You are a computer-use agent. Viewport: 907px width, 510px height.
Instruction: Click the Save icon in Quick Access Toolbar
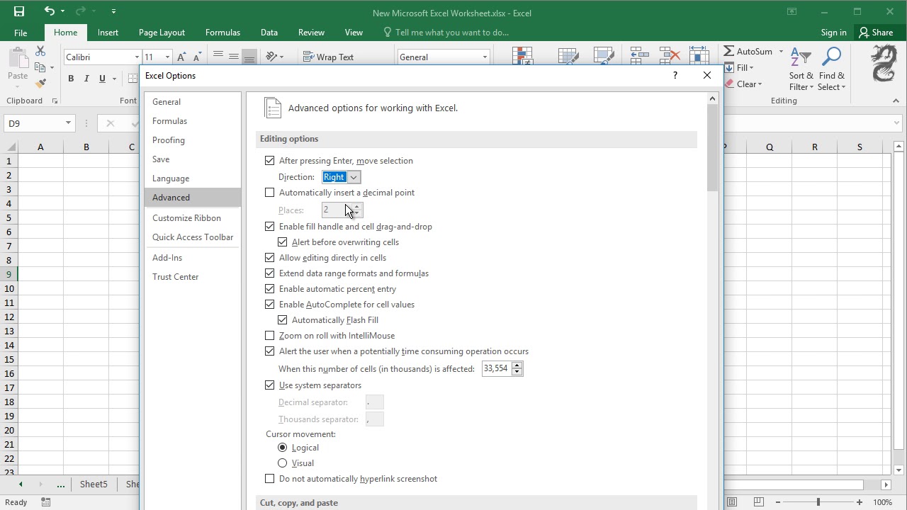tap(19, 11)
